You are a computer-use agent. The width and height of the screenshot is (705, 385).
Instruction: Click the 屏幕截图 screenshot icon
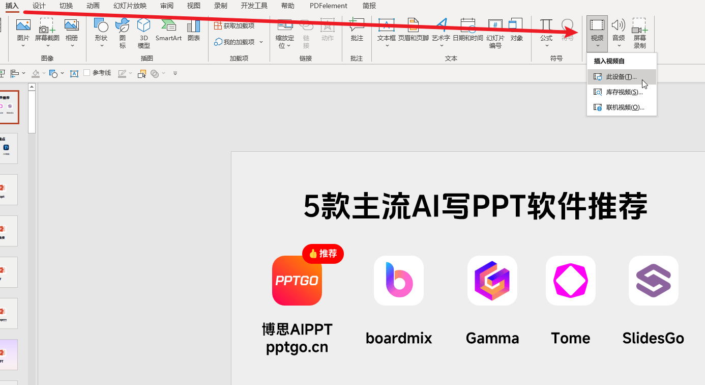tap(47, 25)
